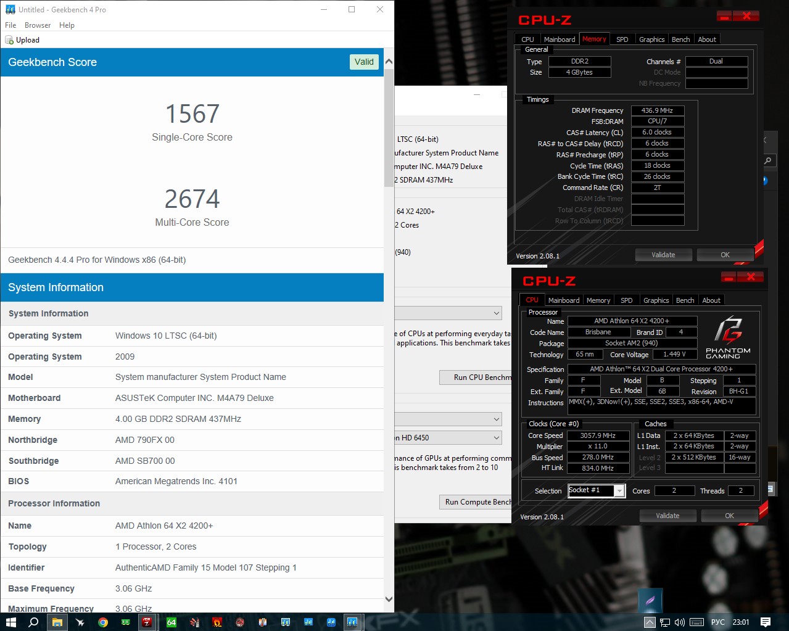The width and height of the screenshot is (789, 631).
Task: Switch to the red CPU-Z taskbar icon
Action: (x=147, y=622)
